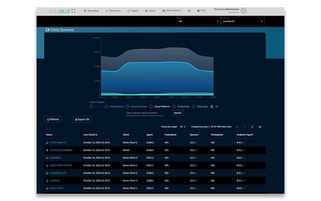Viewport: 321px width, 201px height.
Task: Go to the next page arrow
Action: pos(252,127)
